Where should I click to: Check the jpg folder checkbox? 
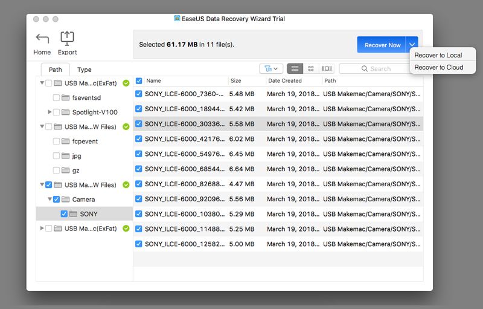[56, 156]
